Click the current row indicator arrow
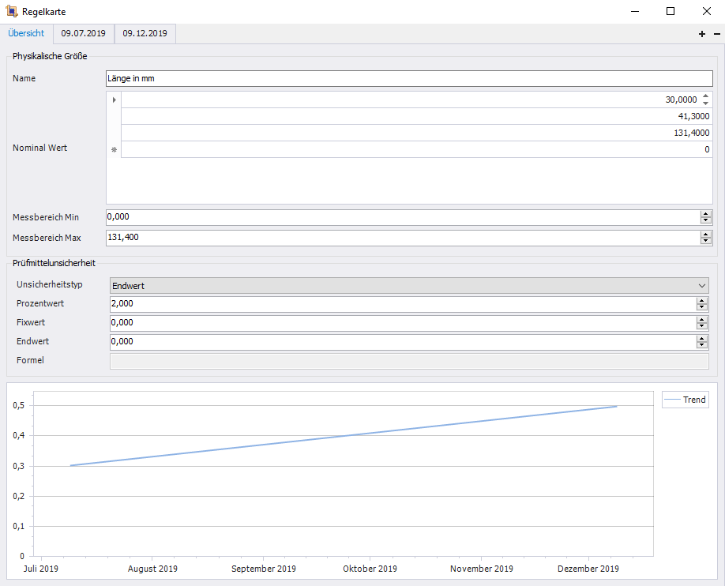The height and width of the screenshot is (586, 725). [x=114, y=100]
